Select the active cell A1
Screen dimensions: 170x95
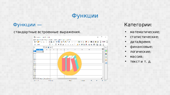pos(40,51)
